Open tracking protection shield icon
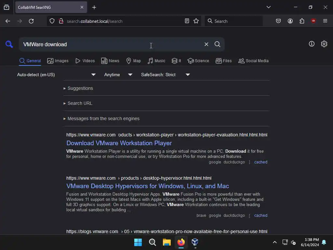Viewport: 333px width, 250px height. (x=52, y=21)
